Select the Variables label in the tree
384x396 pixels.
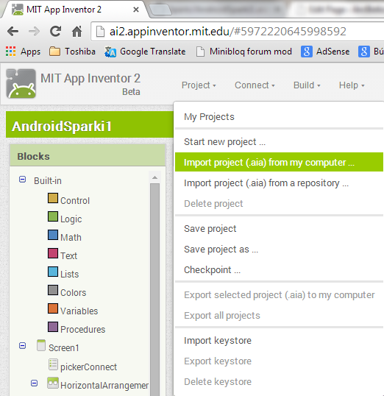pyautogui.click(x=79, y=311)
